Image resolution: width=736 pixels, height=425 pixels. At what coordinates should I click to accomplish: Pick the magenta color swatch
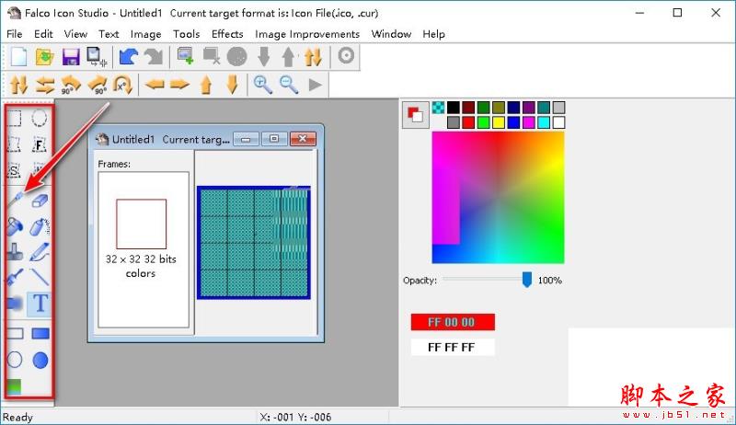click(x=528, y=122)
